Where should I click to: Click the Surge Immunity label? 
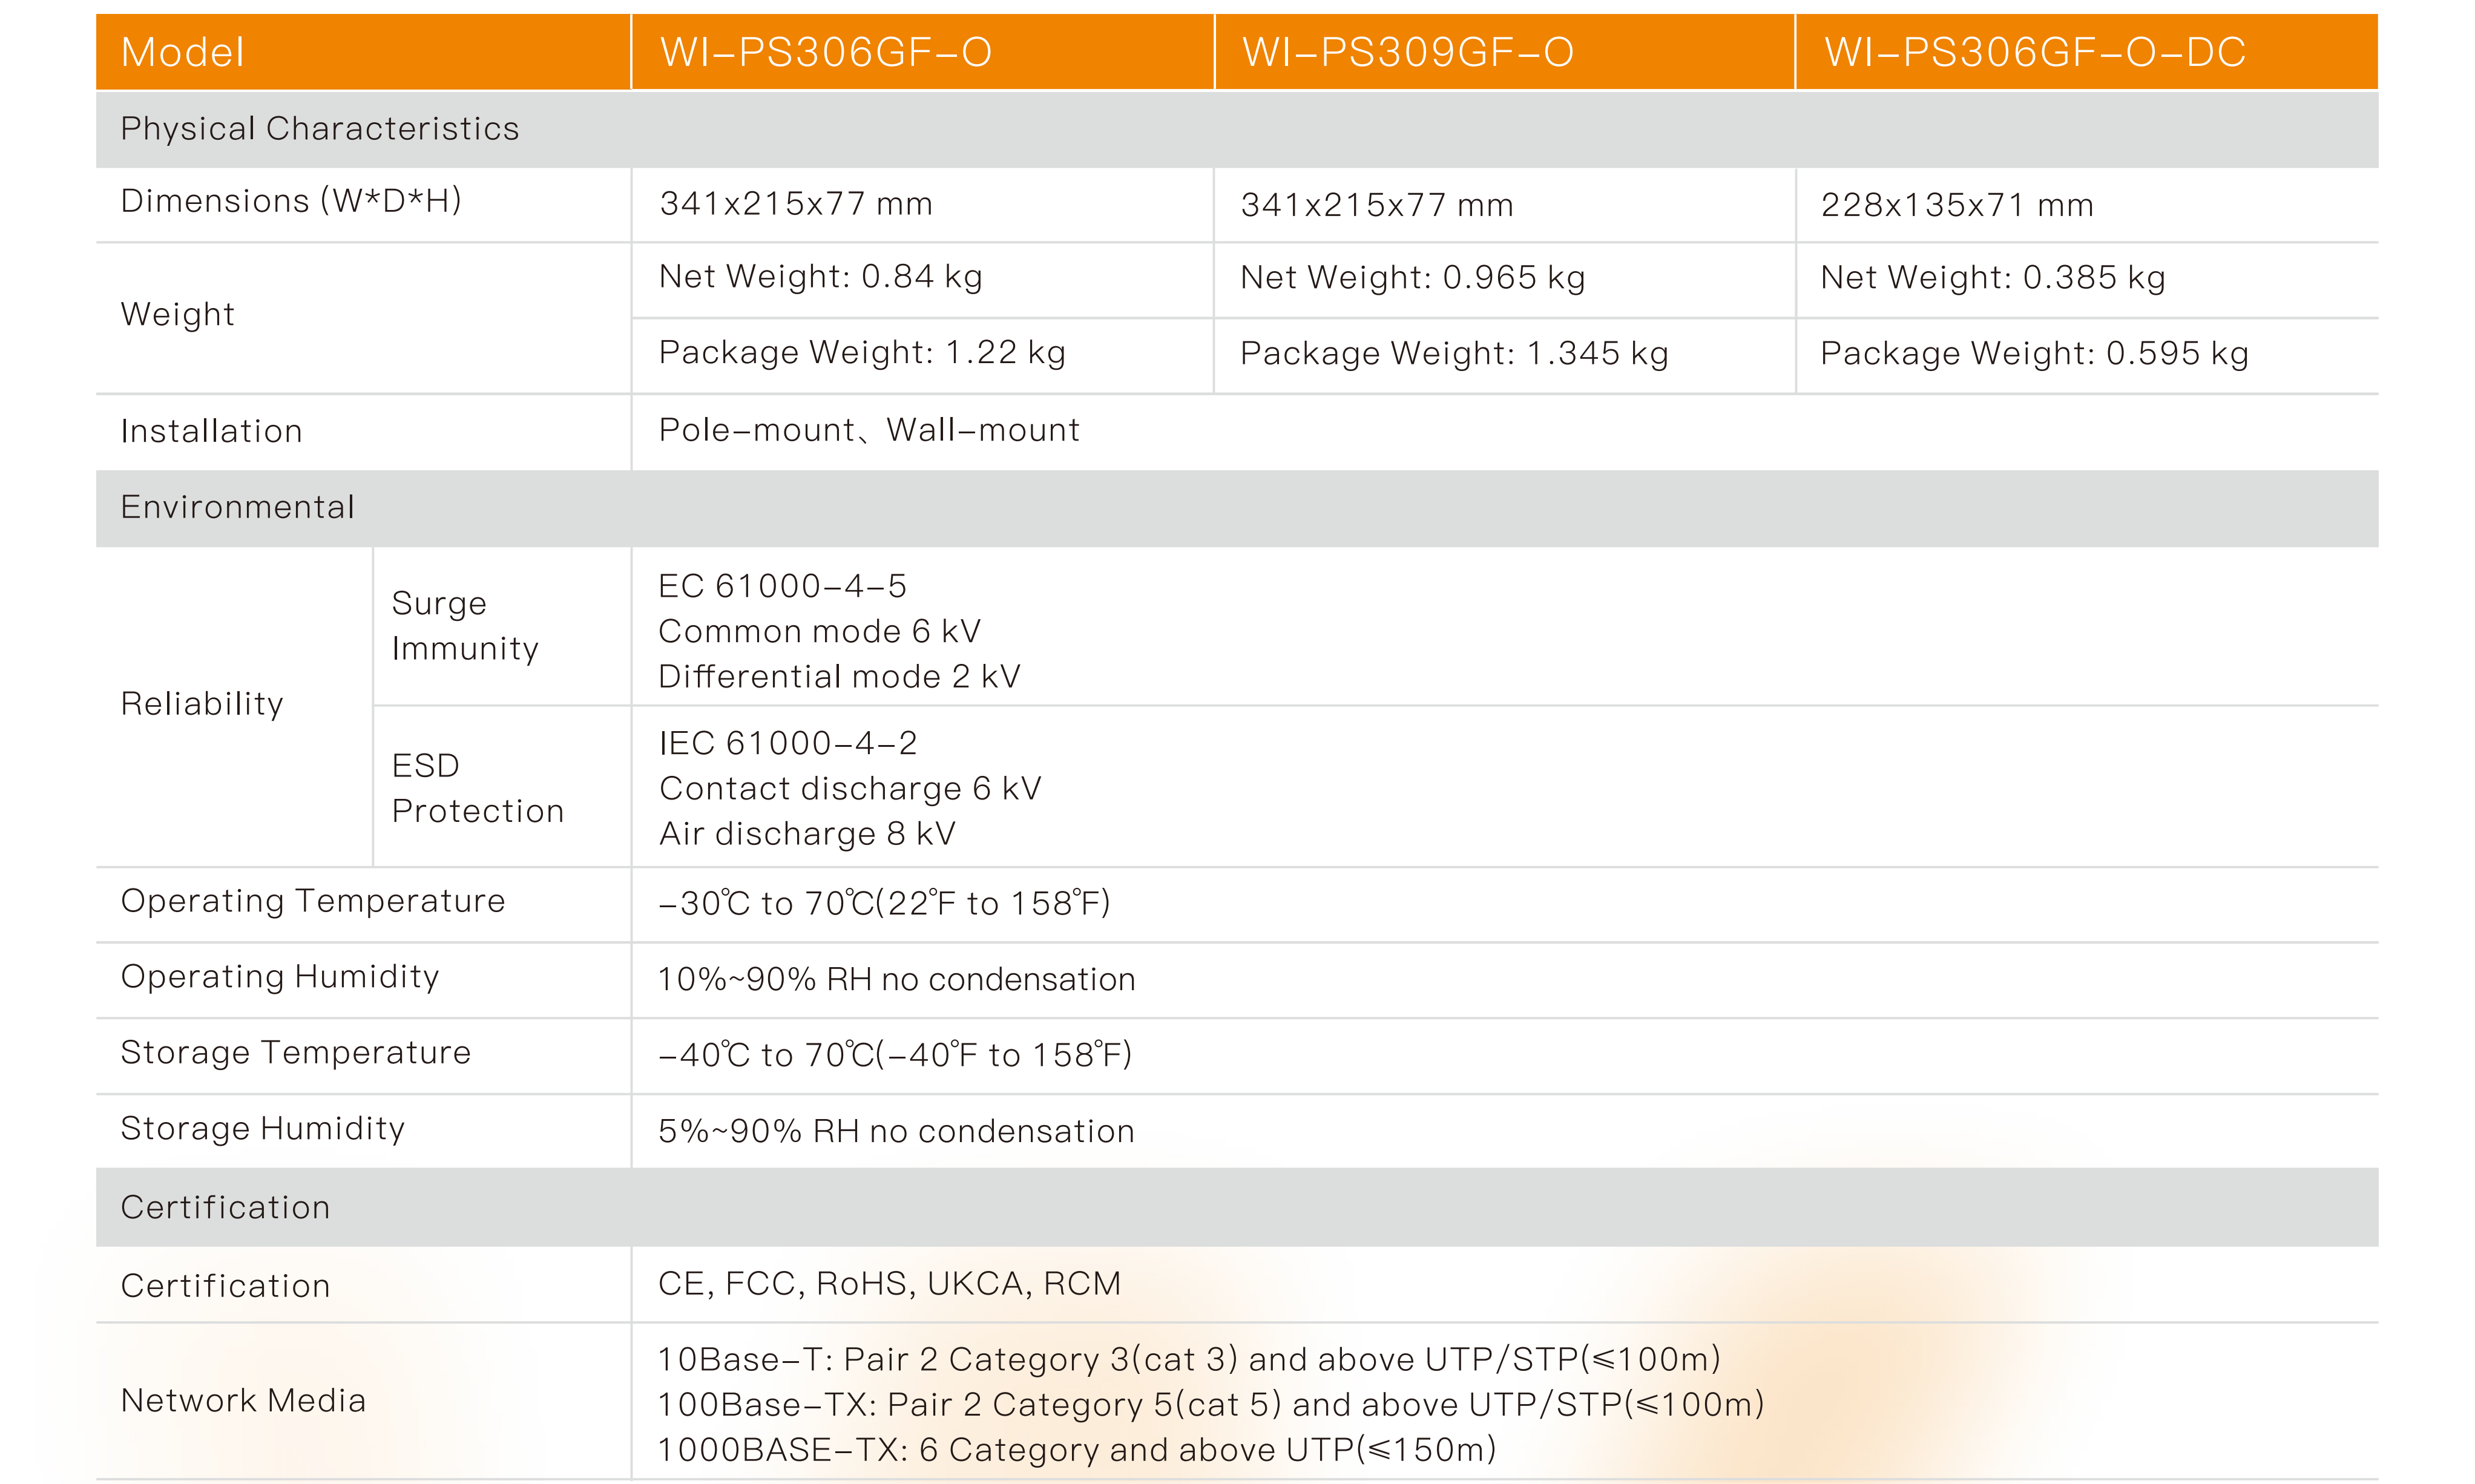pos(464,626)
